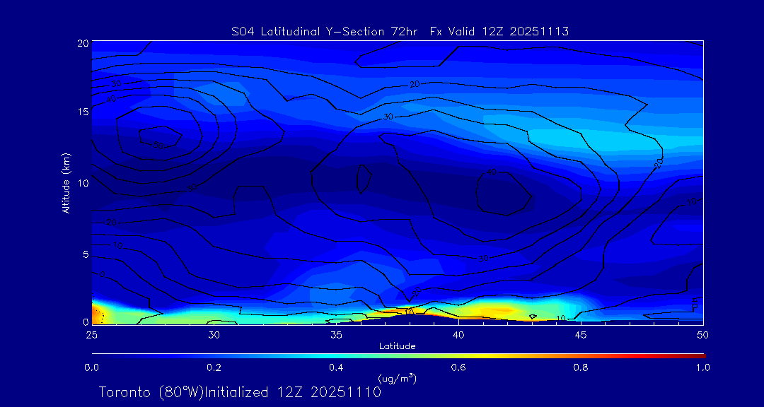This screenshot has width=764, height=407.
Task: Click the "Latitude" x-axis label
Action: pyautogui.click(x=398, y=346)
